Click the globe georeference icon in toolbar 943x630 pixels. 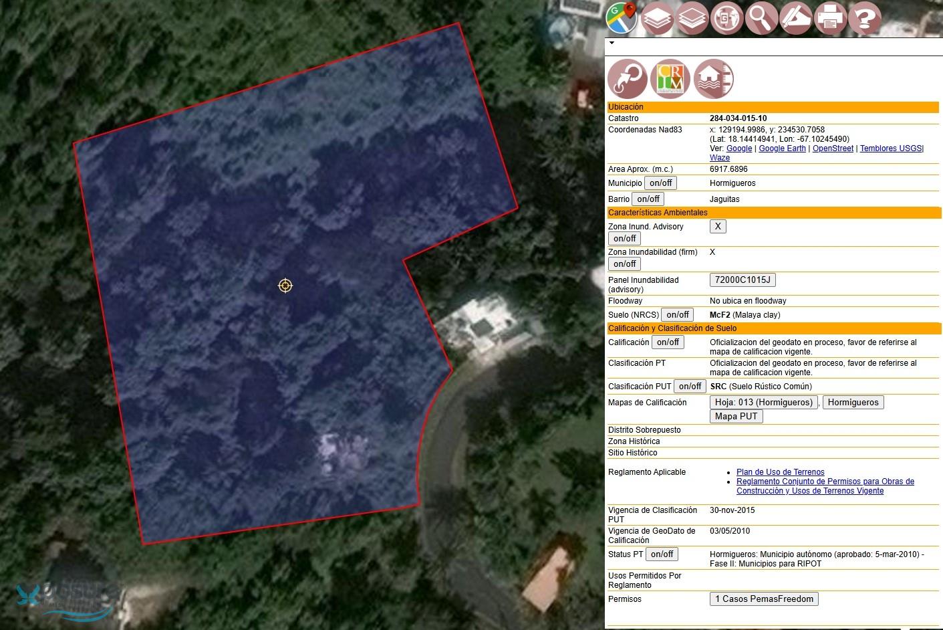coord(726,17)
